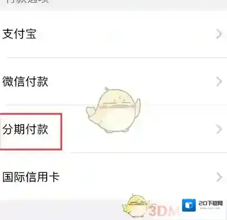The width and height of the screenshot is (227, 220).
Task: Click the red highlight box around 分期付款
Action: point(31,132)
